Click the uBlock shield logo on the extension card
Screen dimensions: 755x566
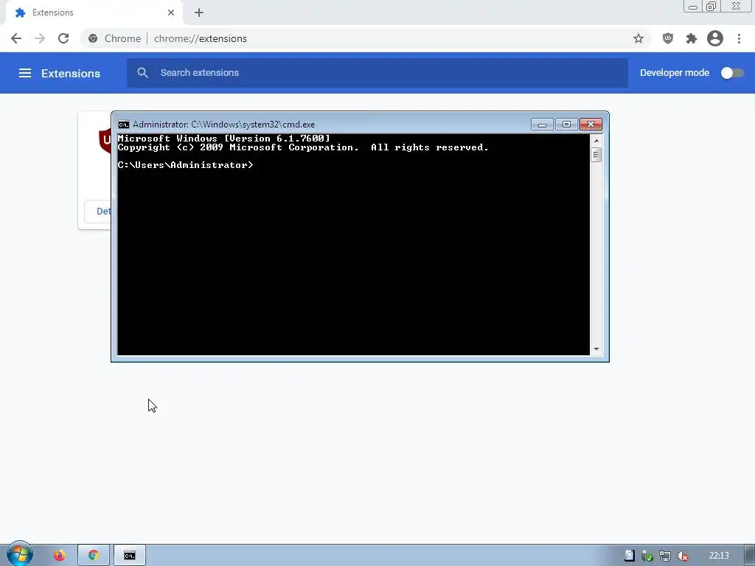105,141
